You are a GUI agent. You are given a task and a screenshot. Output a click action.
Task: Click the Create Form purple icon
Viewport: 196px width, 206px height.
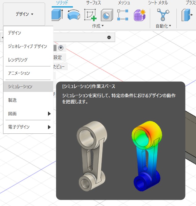point(140,15)
